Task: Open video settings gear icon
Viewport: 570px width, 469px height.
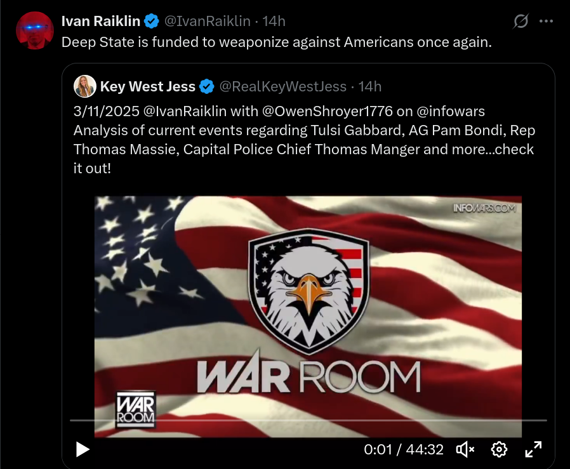Action: coord(499,449)
